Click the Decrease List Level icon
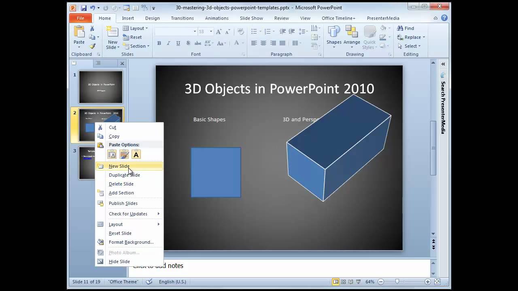This screenshot has height=291, width=518. pos(283,32)
